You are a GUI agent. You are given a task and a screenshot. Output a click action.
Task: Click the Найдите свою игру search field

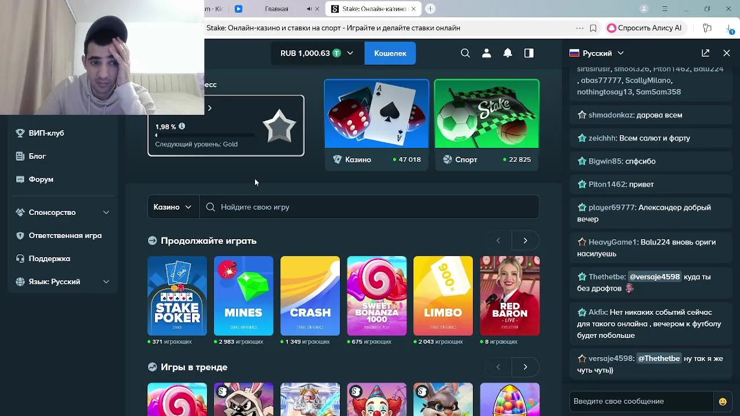coord(369,207)
